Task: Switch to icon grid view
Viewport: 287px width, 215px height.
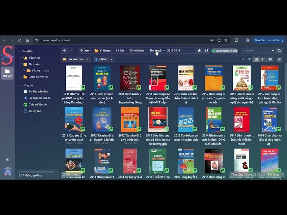Action: (x=256, y=59)
